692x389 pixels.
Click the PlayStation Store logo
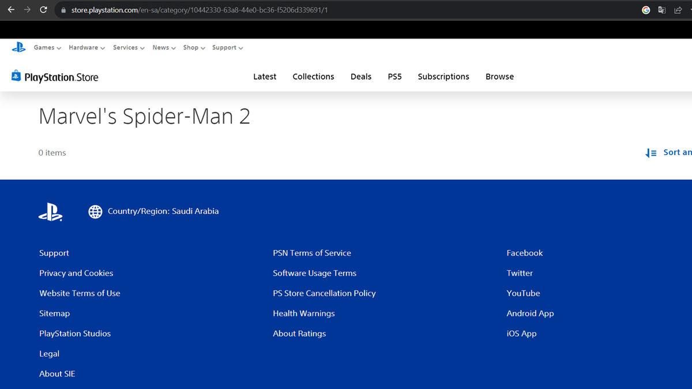tap(55, 76)
